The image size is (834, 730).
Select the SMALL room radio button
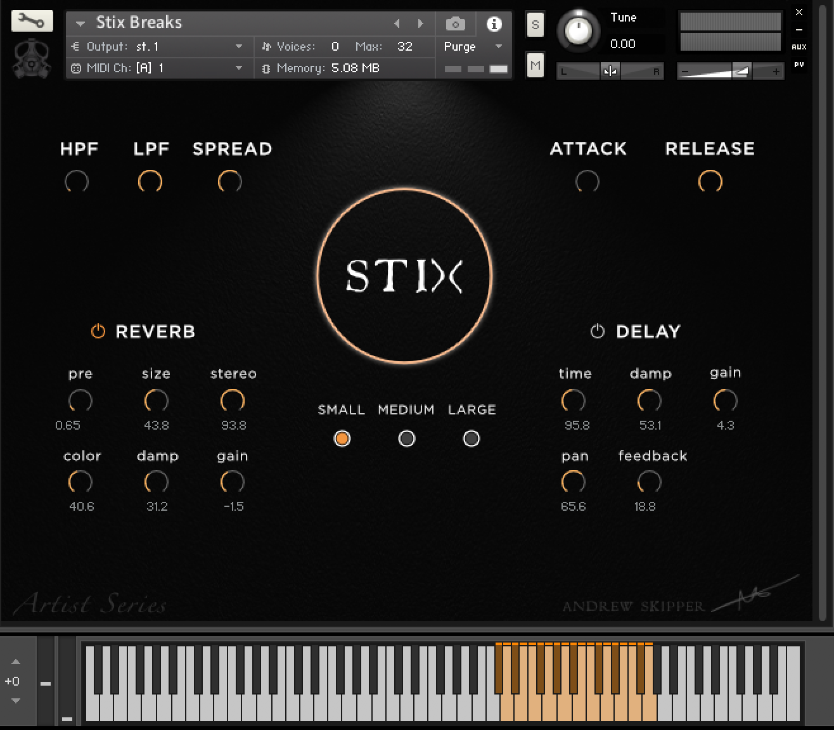[342, 439]
